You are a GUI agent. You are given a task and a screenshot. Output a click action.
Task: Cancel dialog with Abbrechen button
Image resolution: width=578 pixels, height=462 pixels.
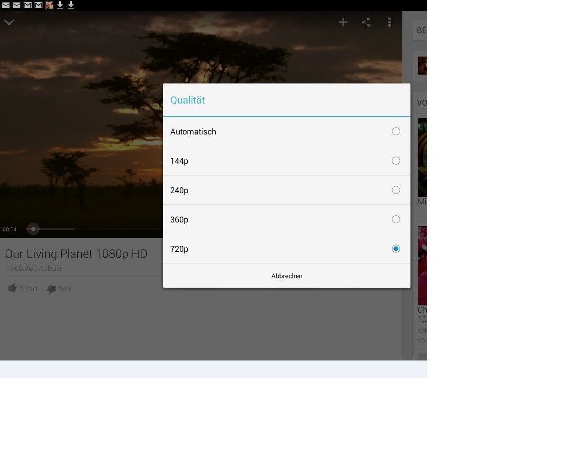[x=287, y=276]
